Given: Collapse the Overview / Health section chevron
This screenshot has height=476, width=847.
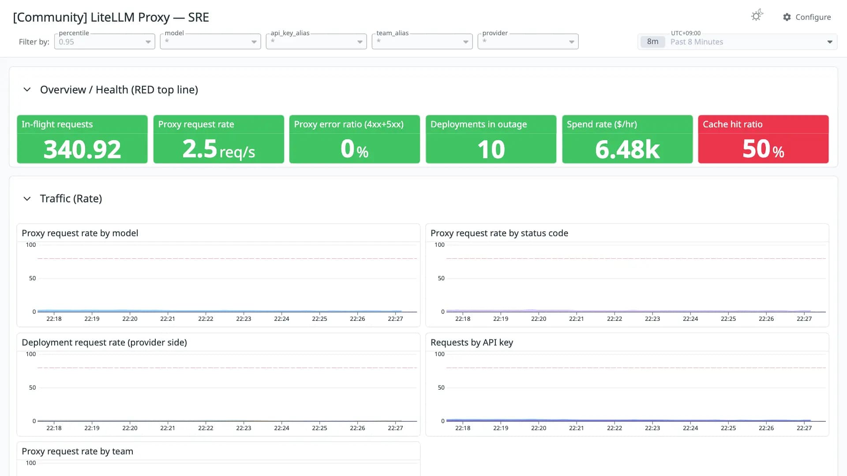Looking at the screenshot, I should (27, 89).
